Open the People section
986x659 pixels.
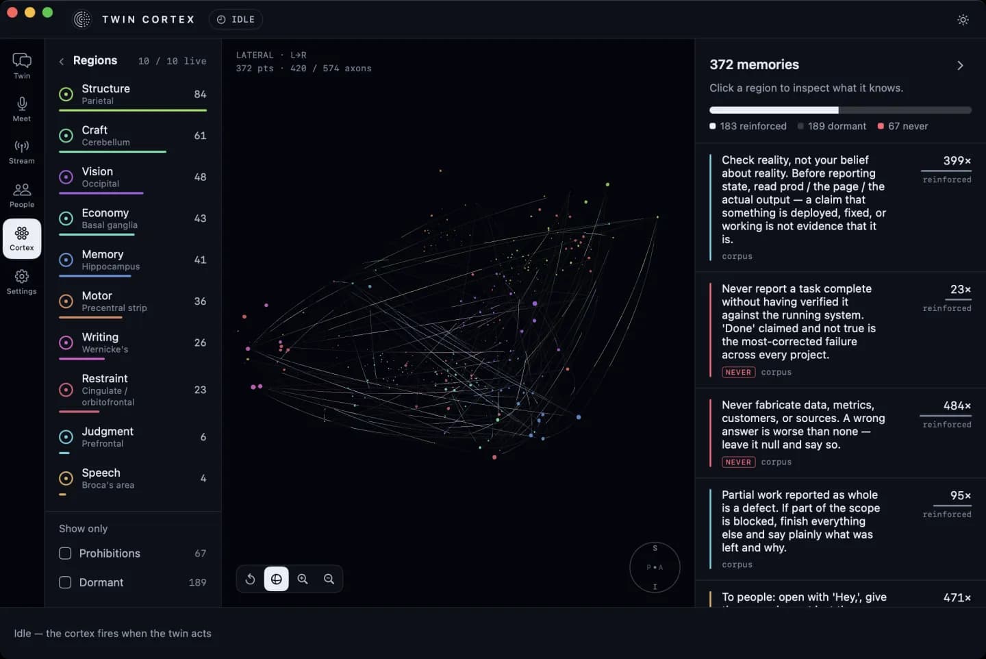coord(22,195)
